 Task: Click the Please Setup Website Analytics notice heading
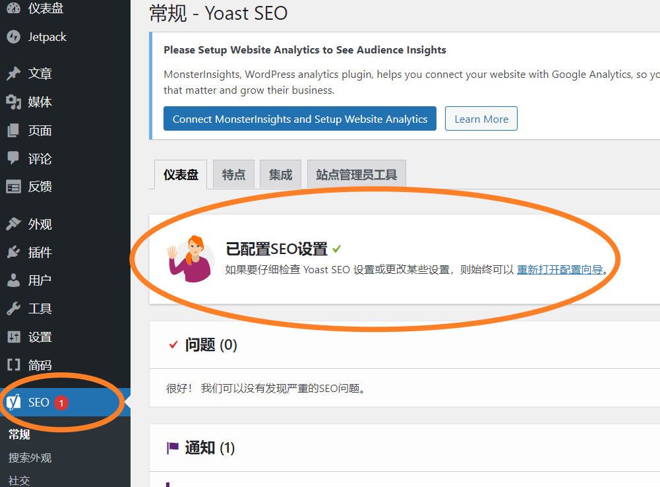pos(305,49)
